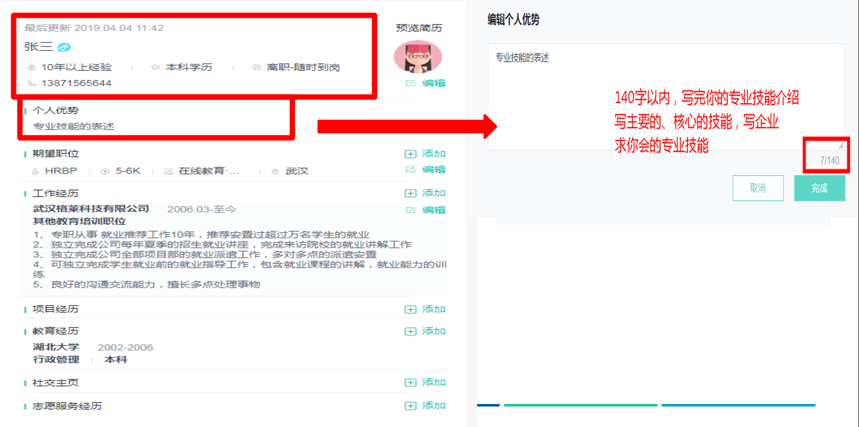Click edit icon for HRBP expected position
The width and height of the screenshot is (859, 427).
(x=410, y=169)
